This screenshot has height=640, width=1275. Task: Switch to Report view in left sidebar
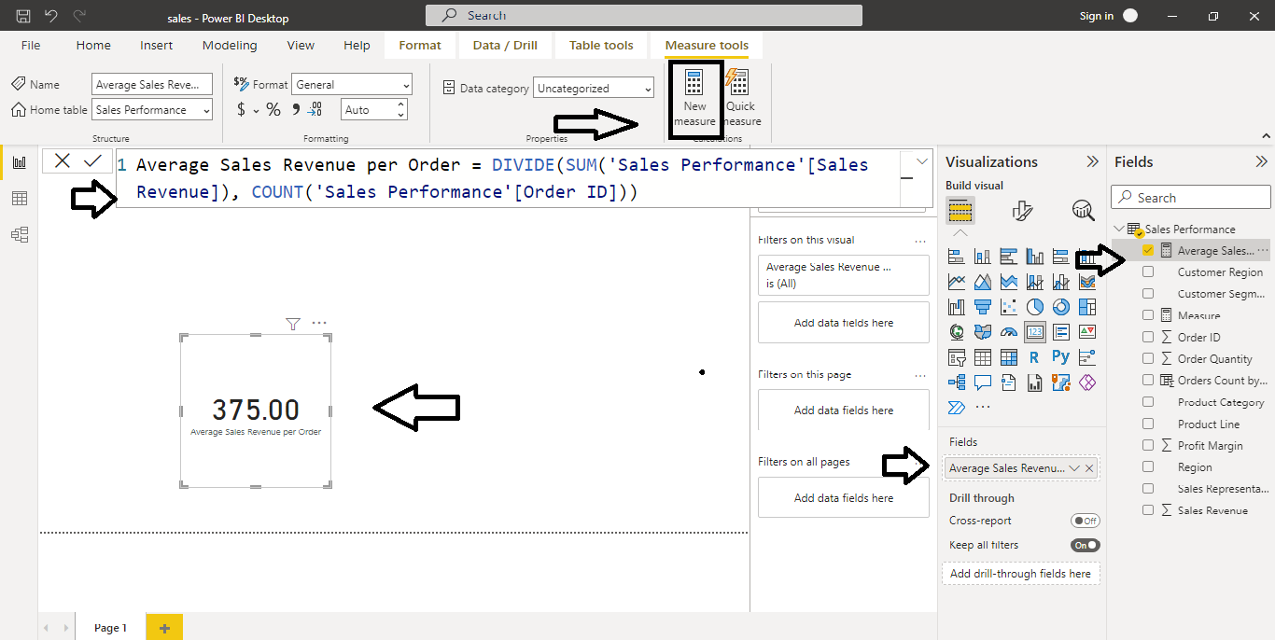pos(19,162)
